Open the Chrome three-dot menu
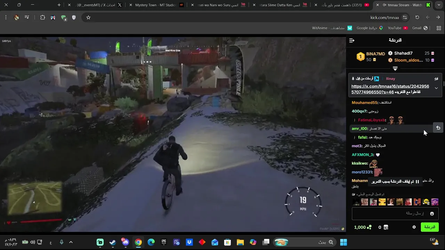The height and width of the screenshot is (250, 445). 6,17
